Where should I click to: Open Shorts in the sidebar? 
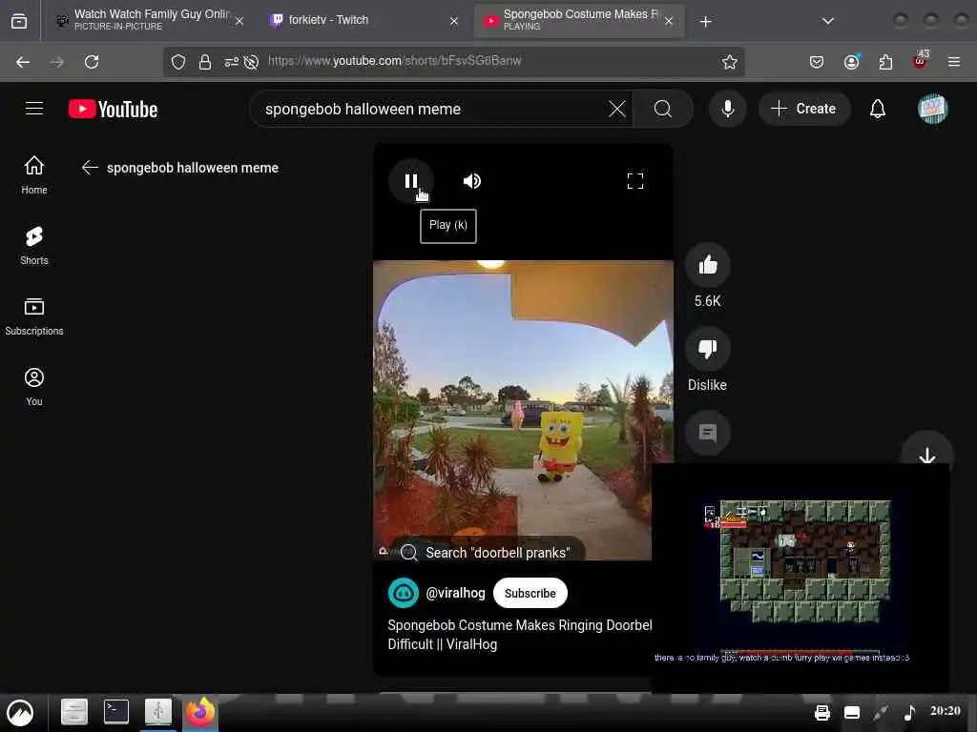pyautogui.click(x=34, y=245)
